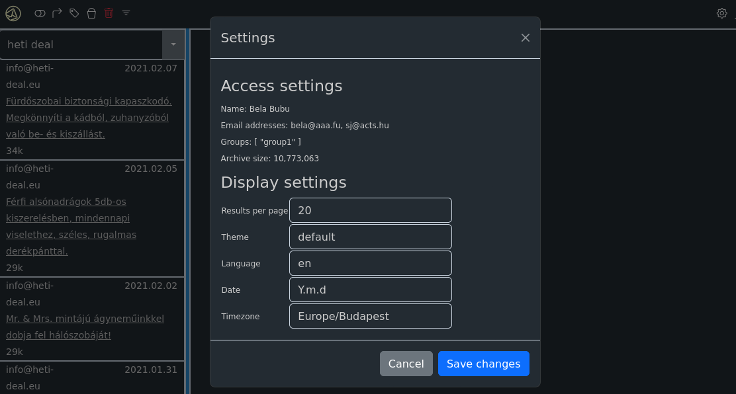Click the Date format field 'Y.m.d'
This screenshot has height=394, width=736.
pos(370,290)
